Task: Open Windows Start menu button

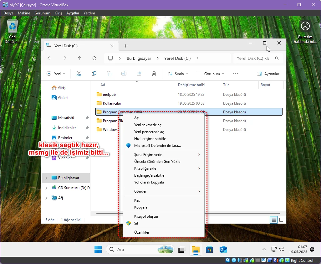Action: point(98,250)
